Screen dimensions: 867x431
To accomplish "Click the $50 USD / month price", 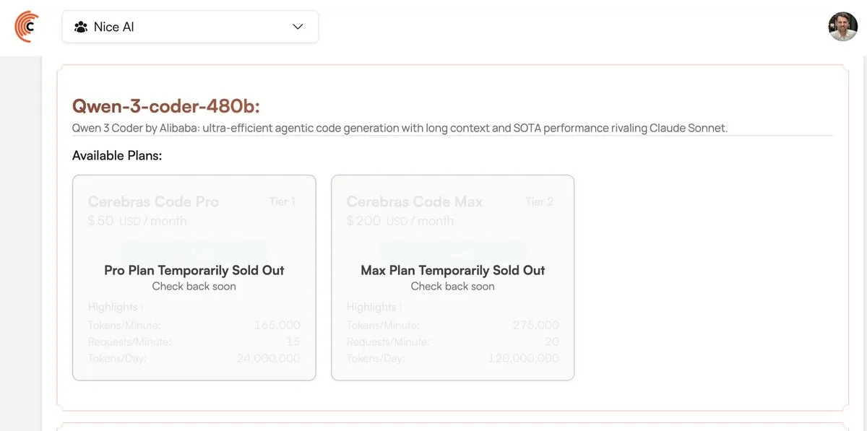I will (x=137, y=221).
